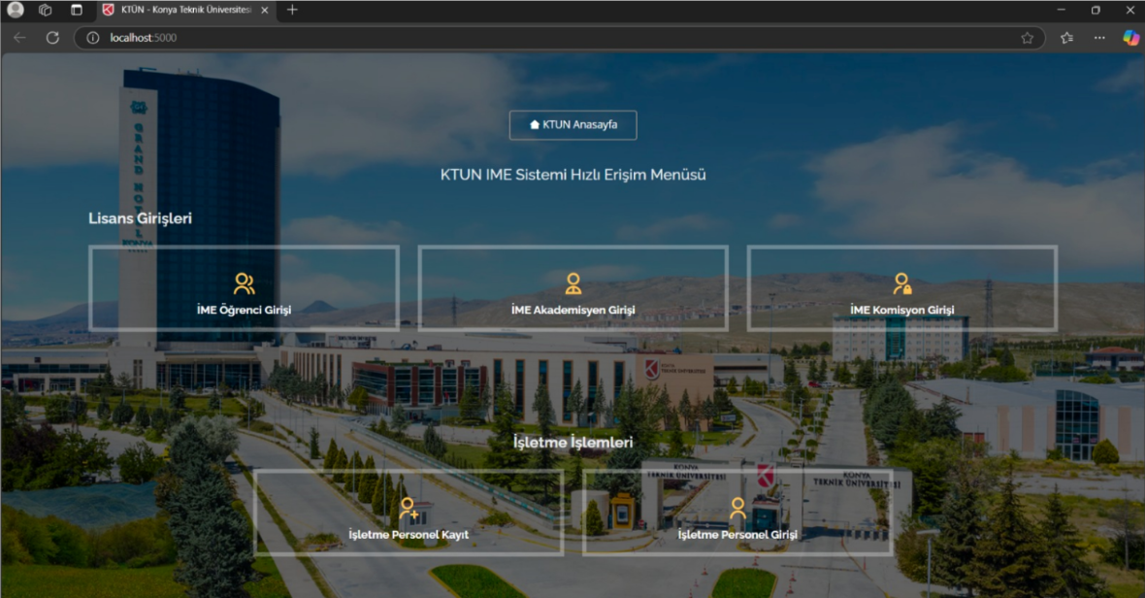Click the browser profile avatar icon
The height and width of the screenshot is (598, 1145).
[x=16, y=10]
